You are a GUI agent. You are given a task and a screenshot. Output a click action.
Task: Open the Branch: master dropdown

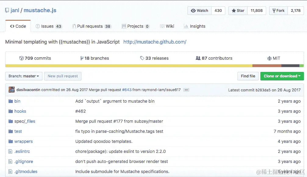click(24, 76)
